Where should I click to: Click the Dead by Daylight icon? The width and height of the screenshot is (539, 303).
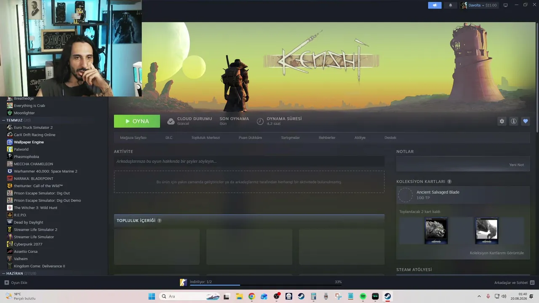(10, 222)
